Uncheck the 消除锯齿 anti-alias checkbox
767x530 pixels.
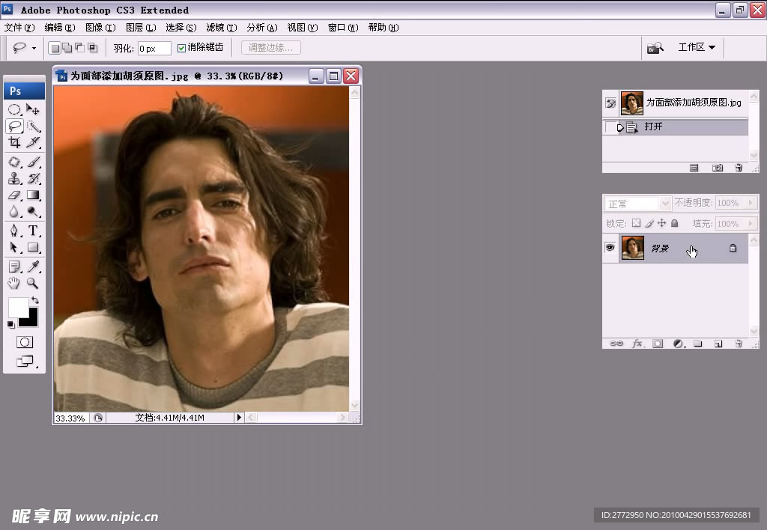(181, 48)
